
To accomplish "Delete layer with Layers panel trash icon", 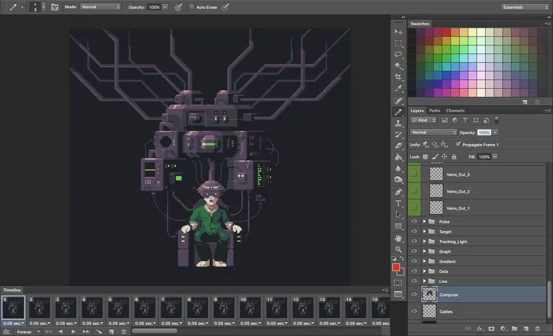I will [x=538, y=329].
